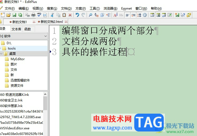This screenshot has width=197, height=136.
Task: Click the red Delete X icon
Action: (70, 15)
